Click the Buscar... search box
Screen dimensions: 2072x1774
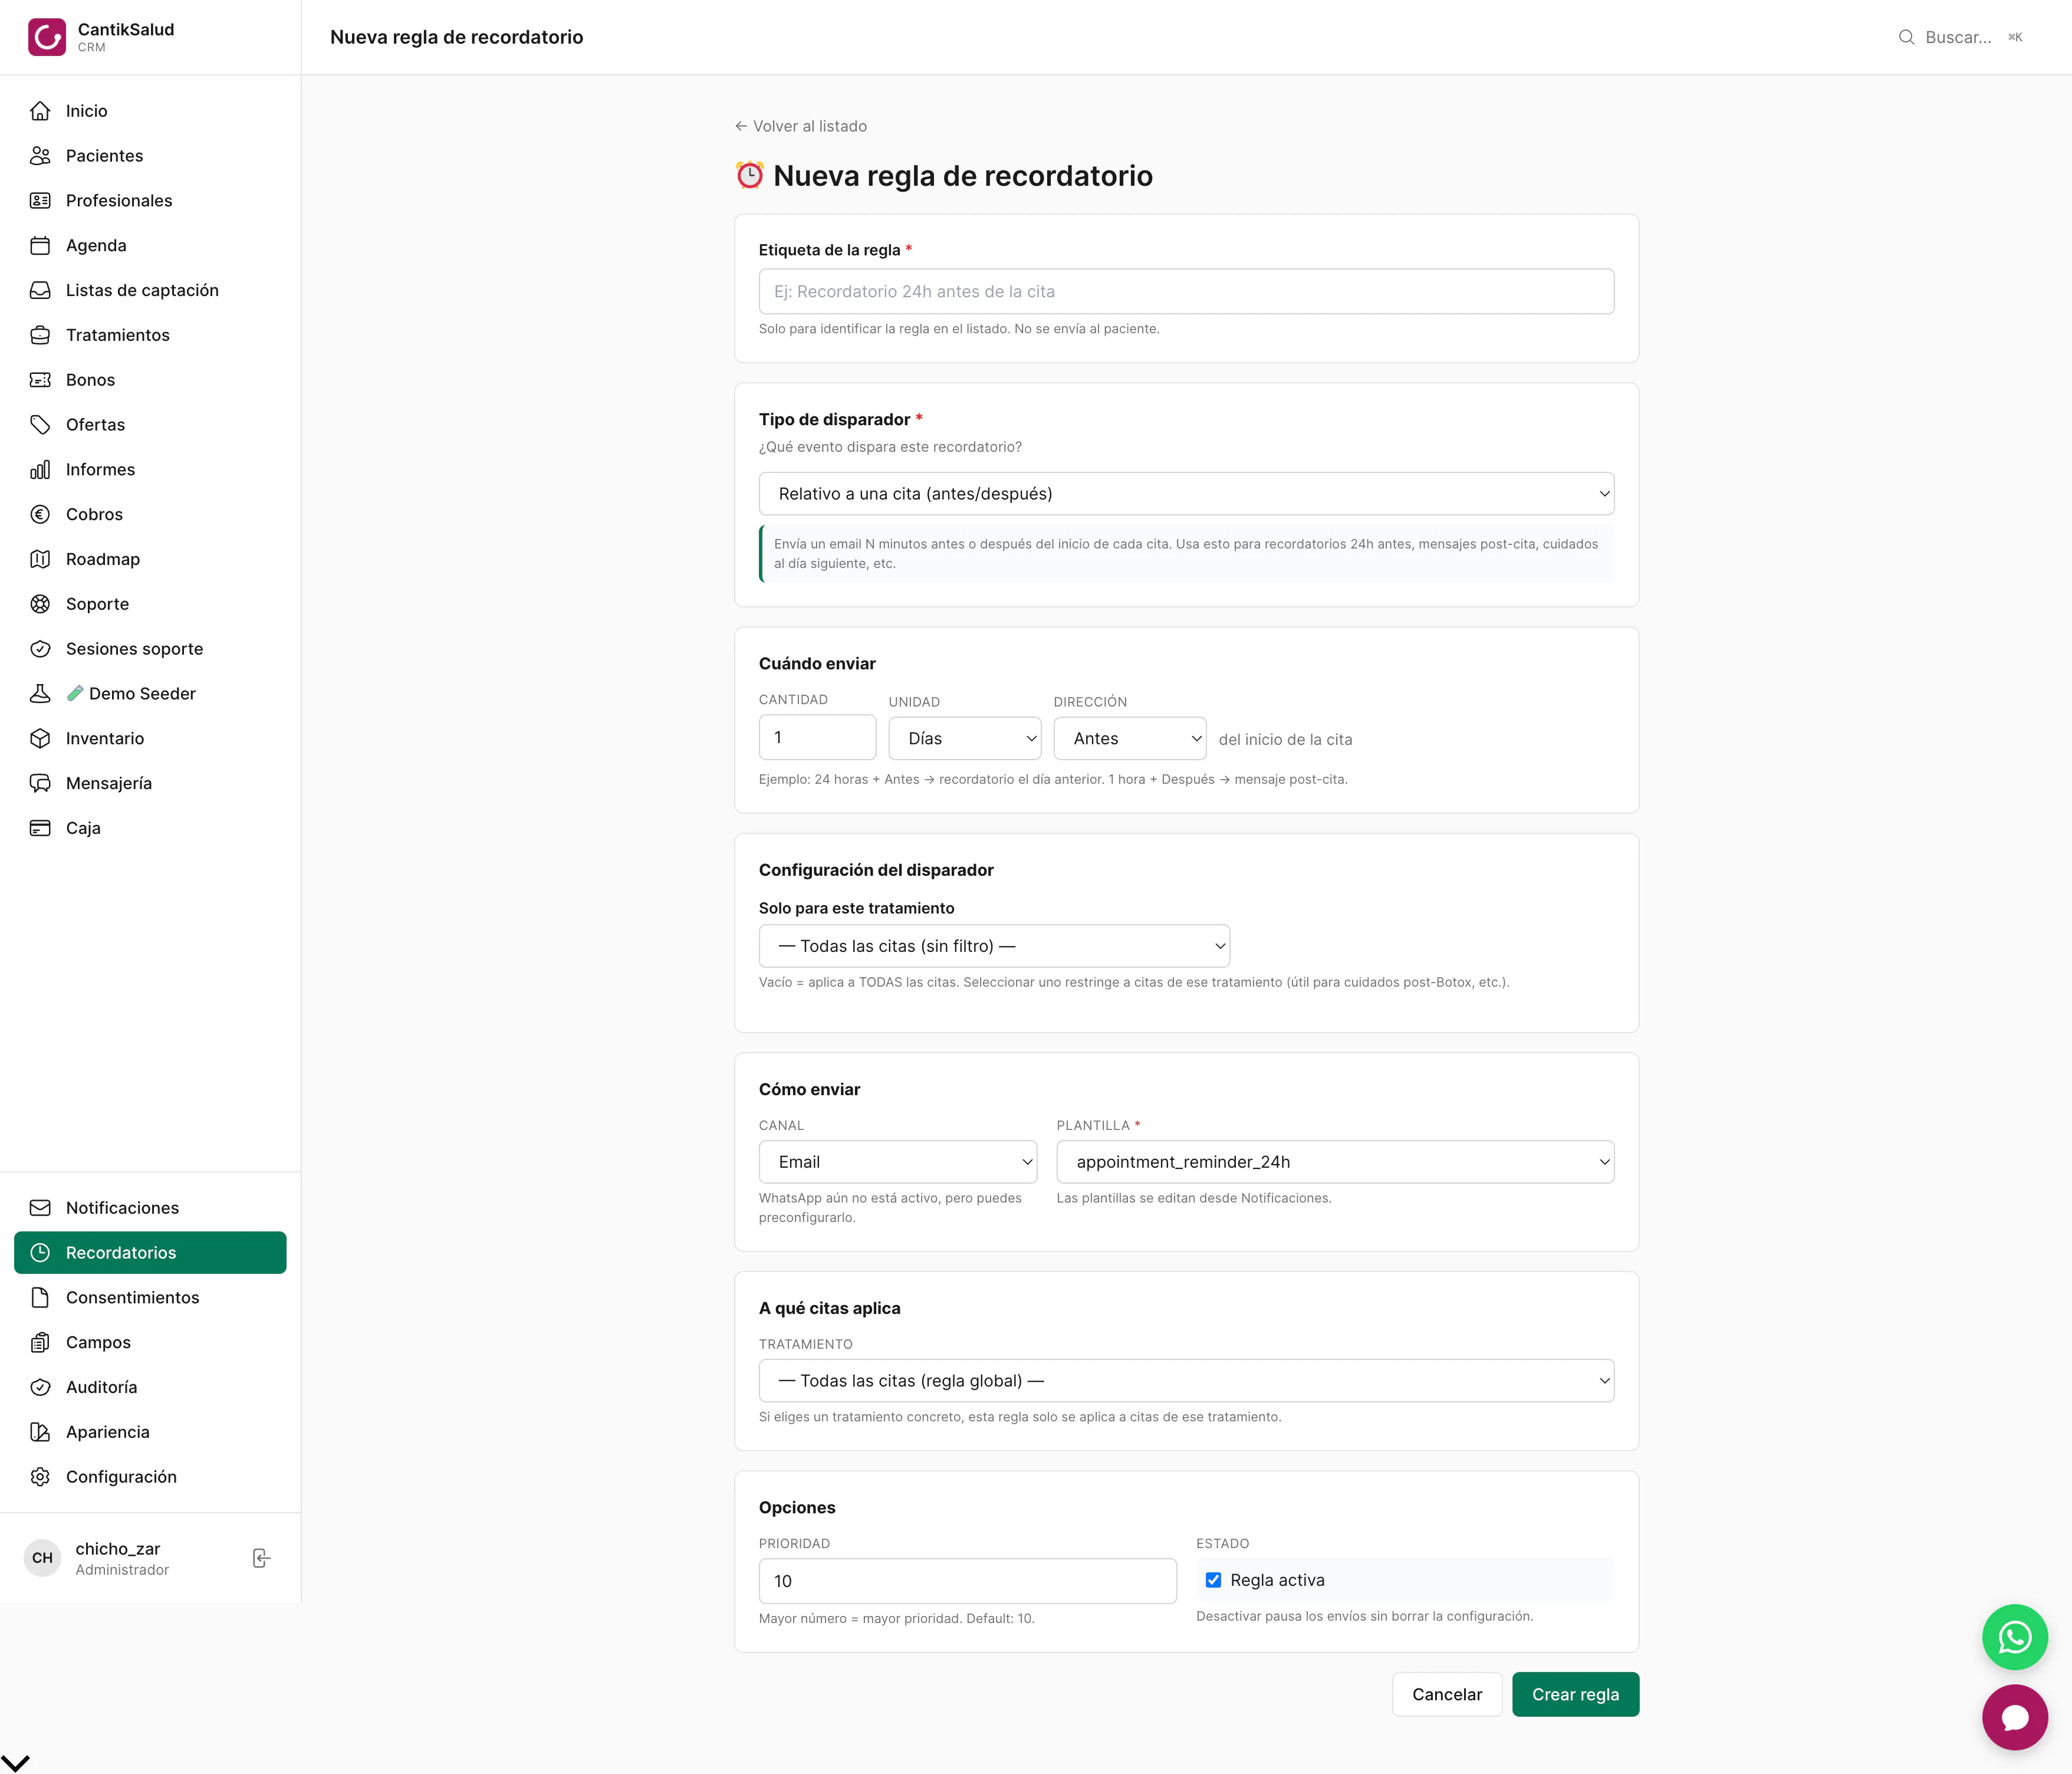pos(1960,37)
